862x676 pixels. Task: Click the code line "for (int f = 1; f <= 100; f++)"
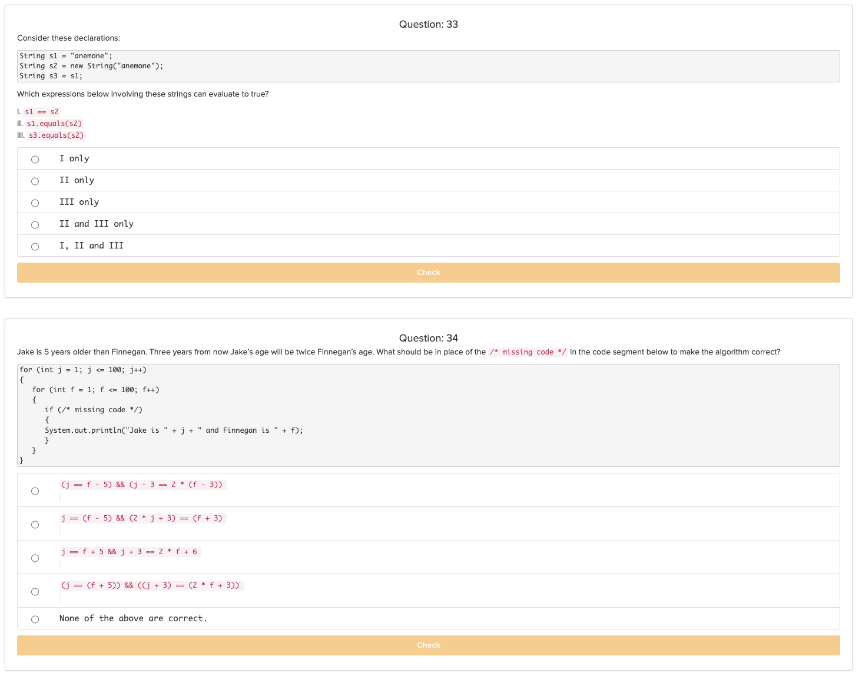[x=96, y=390]
